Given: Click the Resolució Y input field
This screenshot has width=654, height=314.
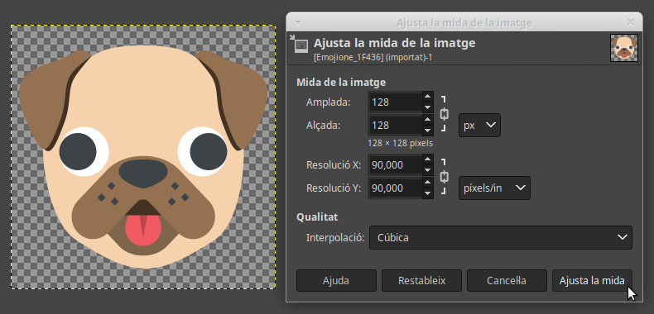Looking at the screenshot, I should [x=396, y=188].
